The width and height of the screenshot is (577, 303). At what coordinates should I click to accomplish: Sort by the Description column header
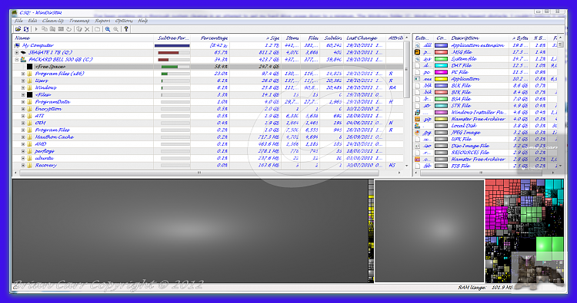(x=479, y=38)
